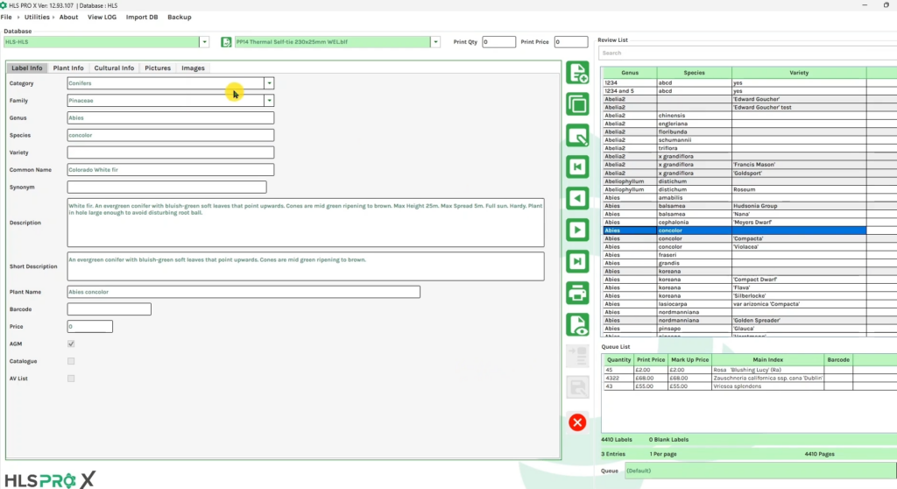Switch to the Pictures tab
Screen dimensions: 897x489
point(158,67)
